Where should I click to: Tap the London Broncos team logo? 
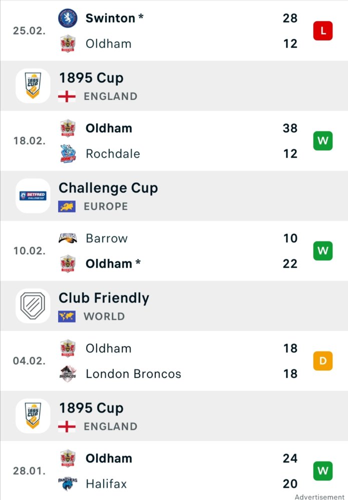pyautogui.click(x=68, y=373)
